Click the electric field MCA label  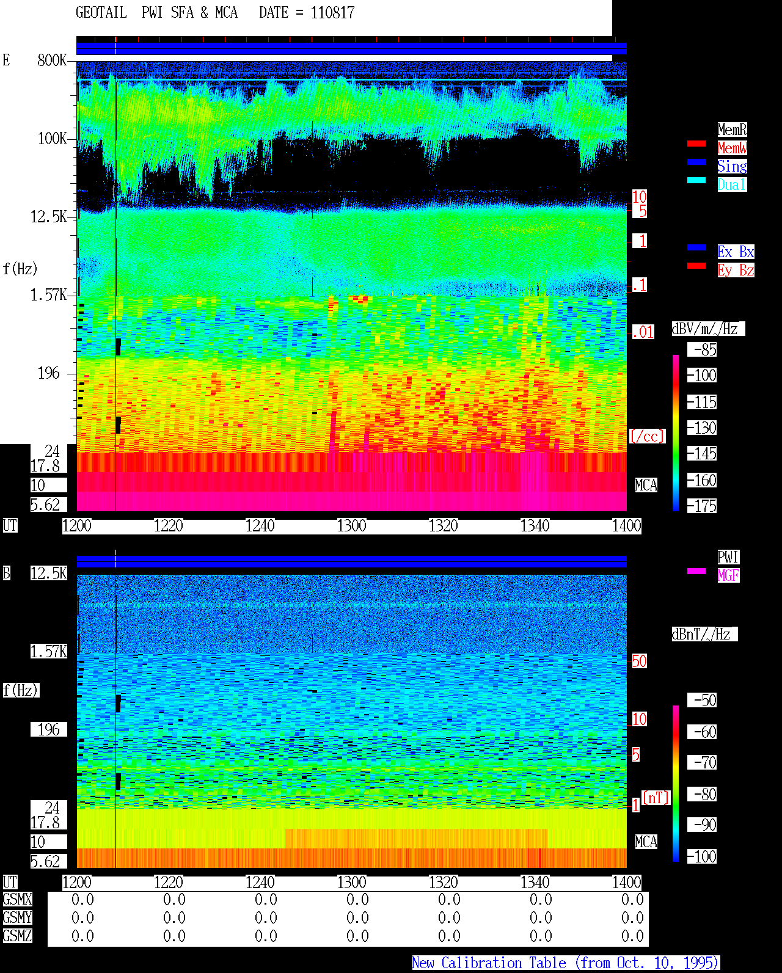646,486
